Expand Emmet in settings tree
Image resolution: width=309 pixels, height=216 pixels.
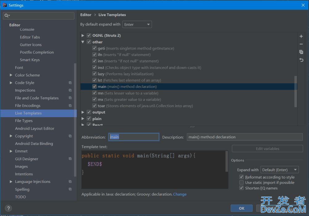(x=11, y=151)
